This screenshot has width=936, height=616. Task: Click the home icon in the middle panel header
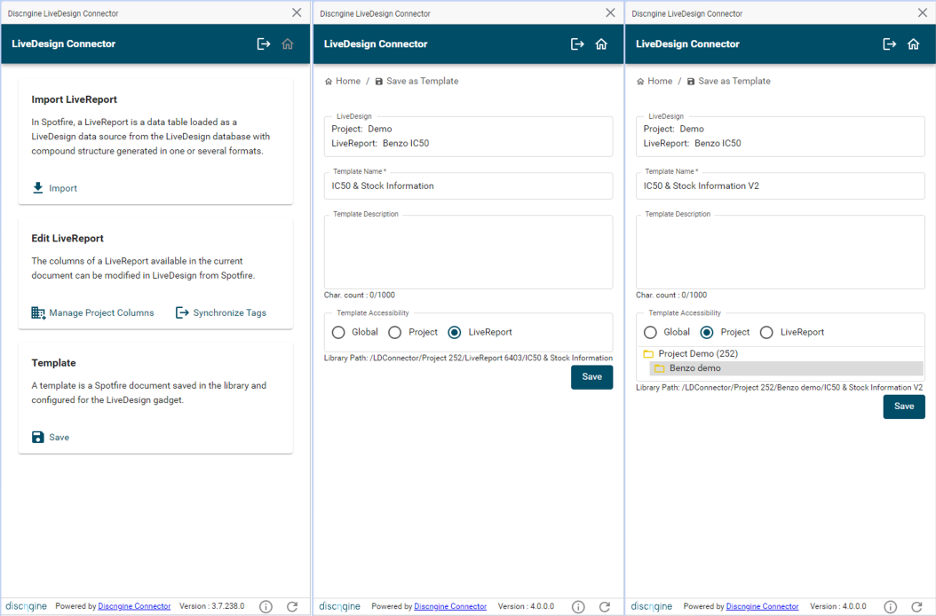click(601, 43)
